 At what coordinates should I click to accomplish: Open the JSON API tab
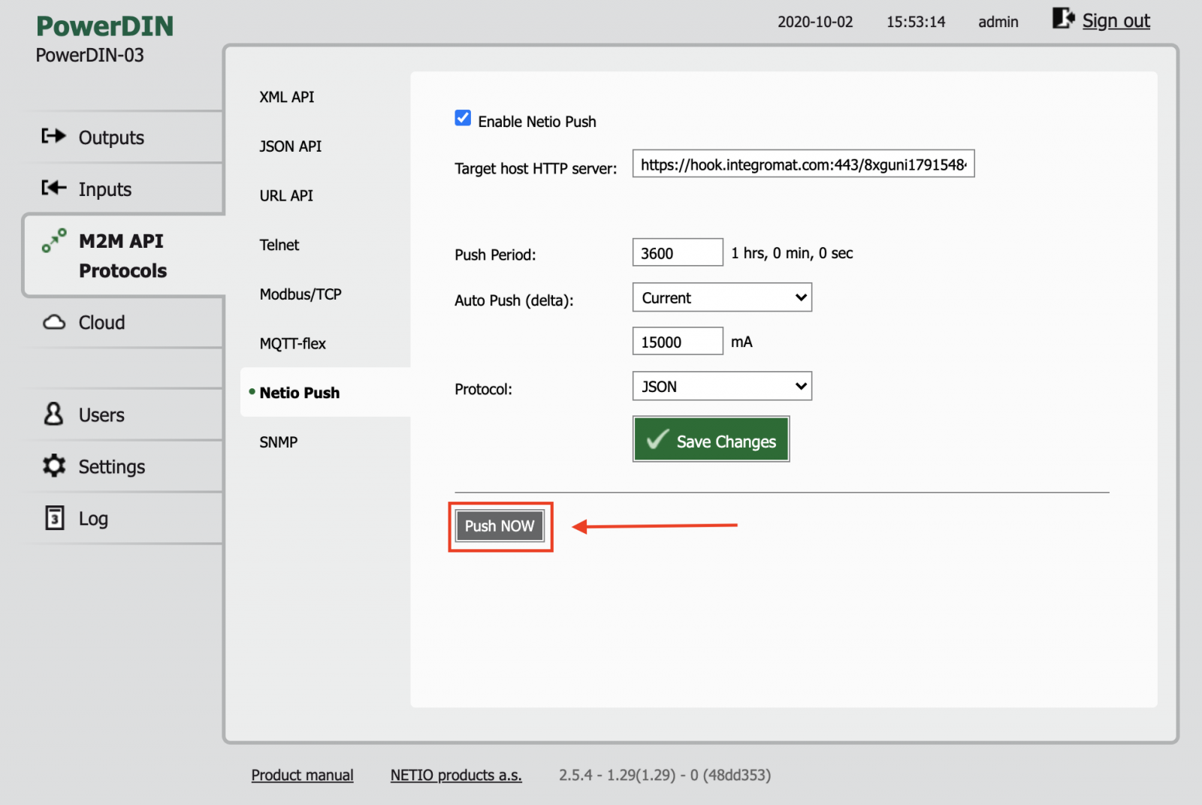[291, 146]
